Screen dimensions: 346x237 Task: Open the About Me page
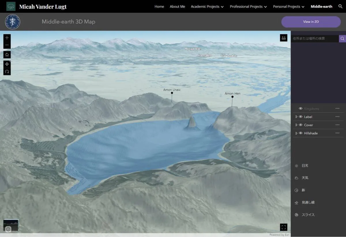(177, 6)
